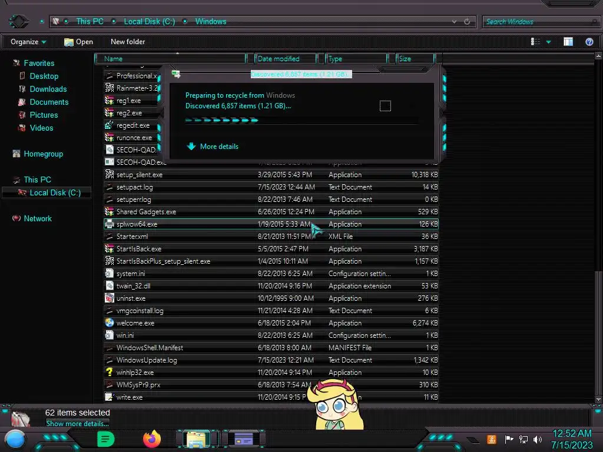Viewport: 603px width, 452px height.
Task: Open the address bar history dropdown arrow
Action: [x=454, y=22]
